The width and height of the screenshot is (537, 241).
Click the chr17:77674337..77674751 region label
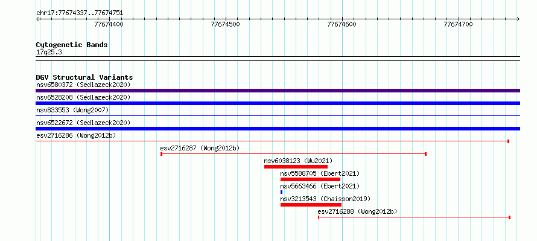[x=80, y=13]
